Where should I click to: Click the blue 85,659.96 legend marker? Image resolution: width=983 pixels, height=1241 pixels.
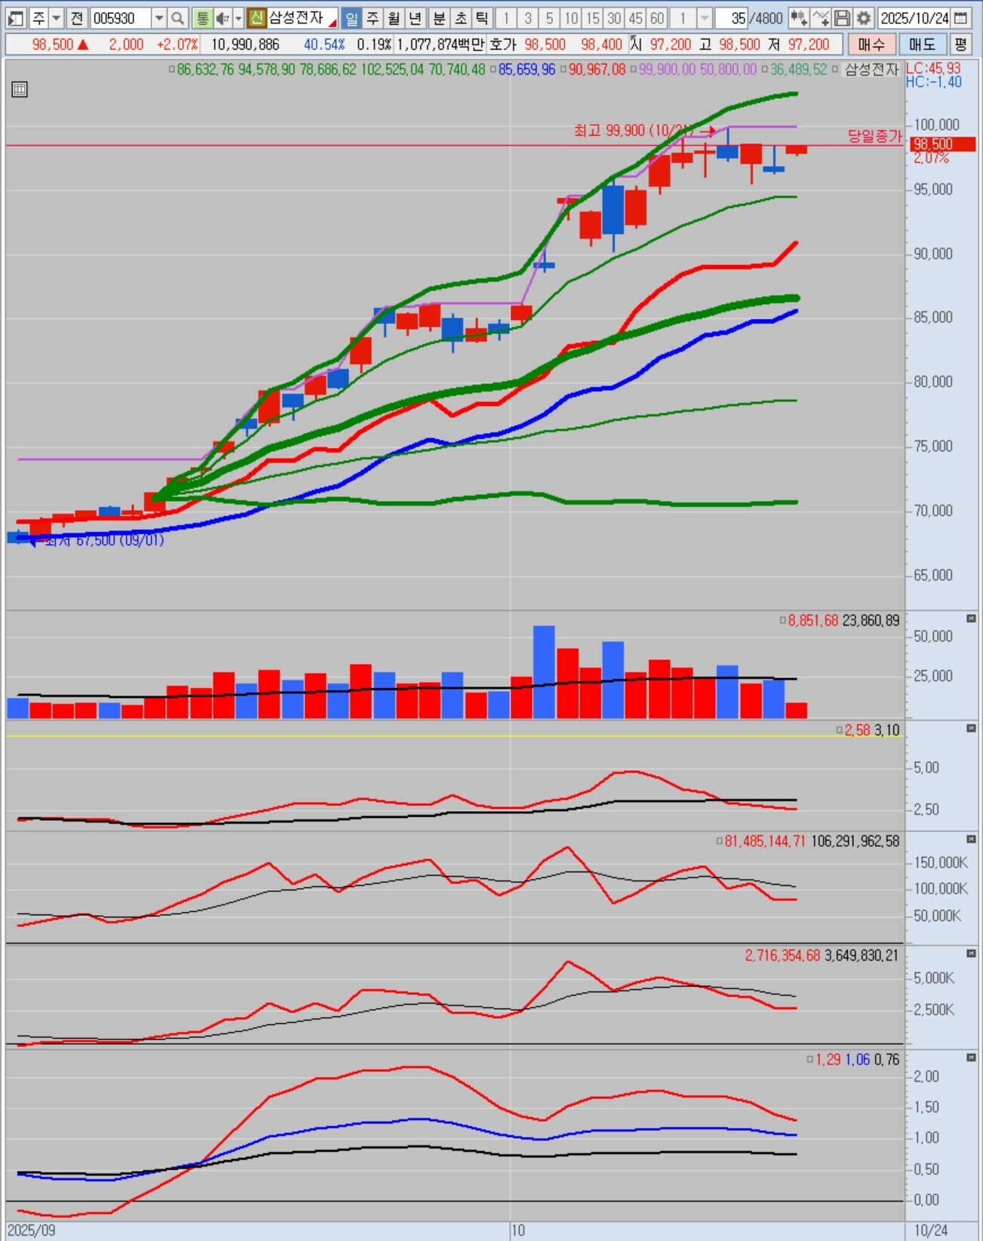pyautogui.click(x=493, y=69)
